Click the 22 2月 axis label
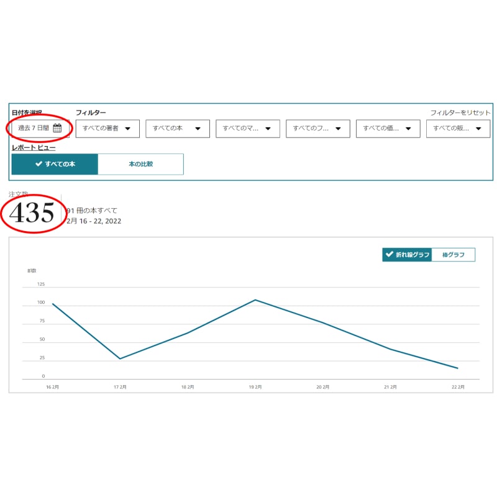 [458, 387]
